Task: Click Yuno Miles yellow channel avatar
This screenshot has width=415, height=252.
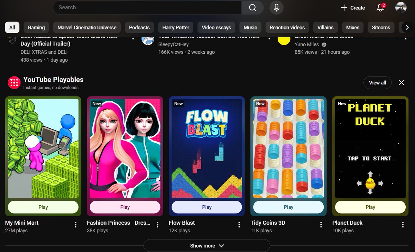Action: (x=284, y=39)
